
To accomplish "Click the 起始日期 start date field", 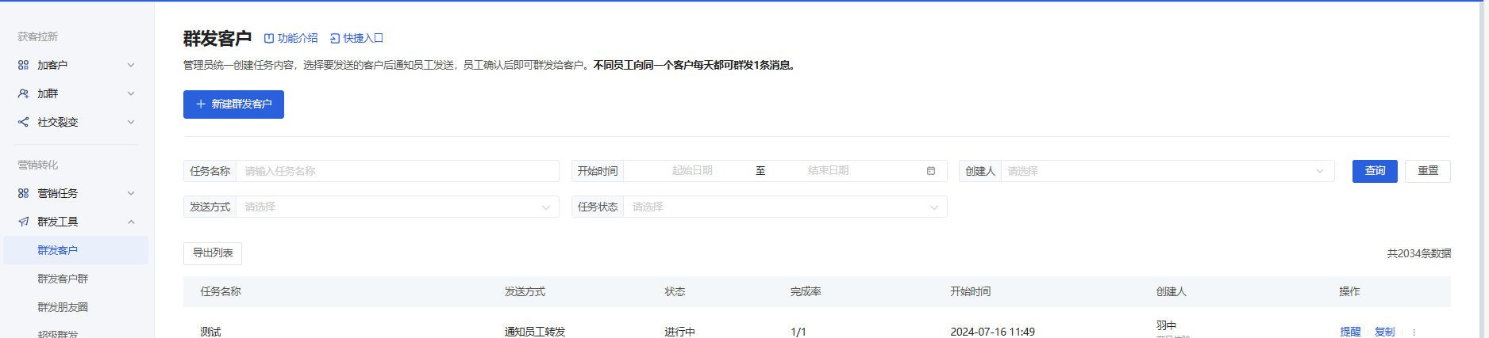I will [x=692, y=171].
